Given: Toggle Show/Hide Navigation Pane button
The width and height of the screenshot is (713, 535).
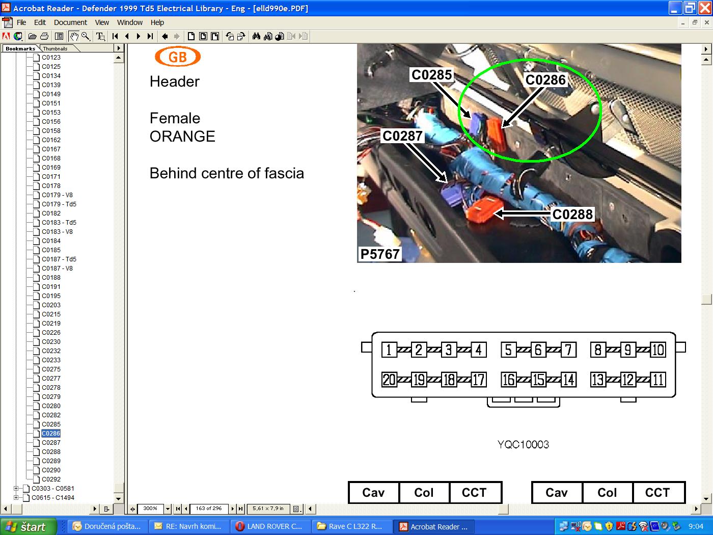Looking at the screenshot, I should pyautogui.click(x=59, y=36).
